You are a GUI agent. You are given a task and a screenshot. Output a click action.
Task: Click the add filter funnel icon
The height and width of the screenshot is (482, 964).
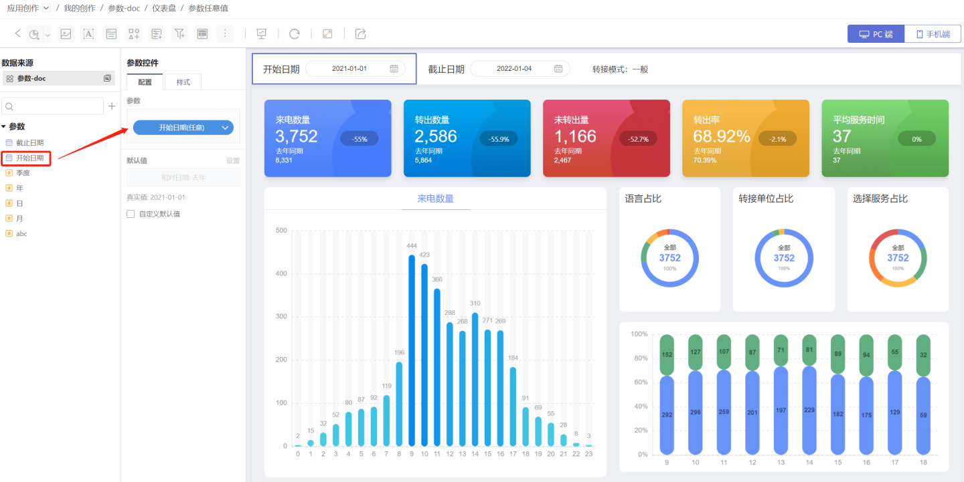click(x=179, y=34)
